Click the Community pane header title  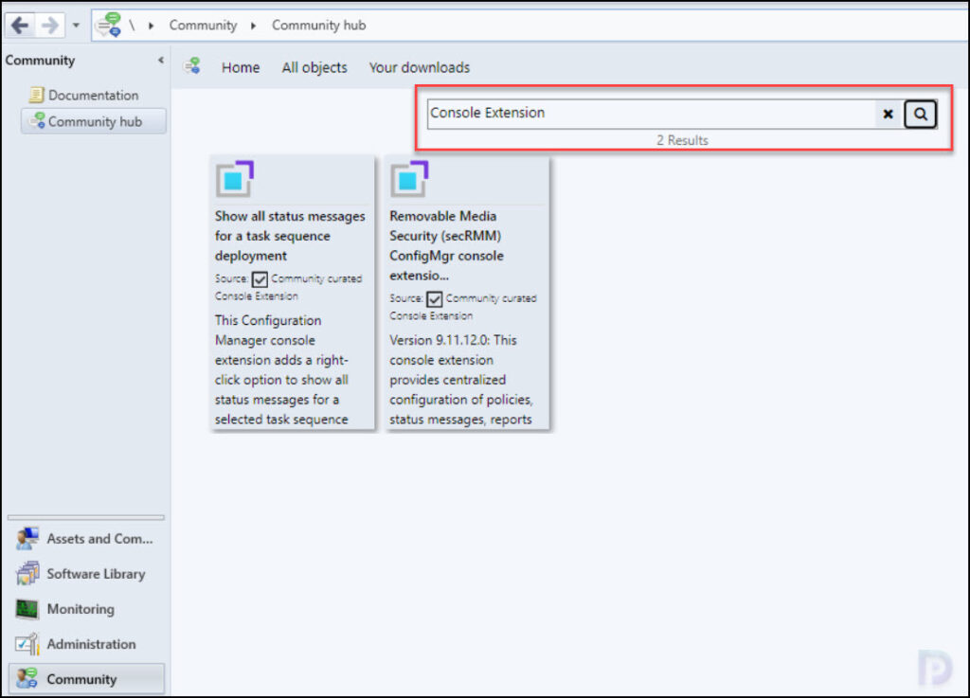[40, 60]
